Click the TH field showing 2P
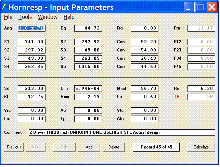Image resolution: width=220 pixels, height=167 pixels. tap(201, 97)
